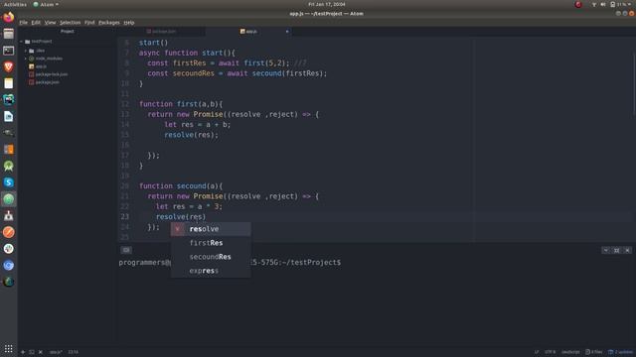Switch to the package.json tab
636x357 pixels.
tap(161, 32)
